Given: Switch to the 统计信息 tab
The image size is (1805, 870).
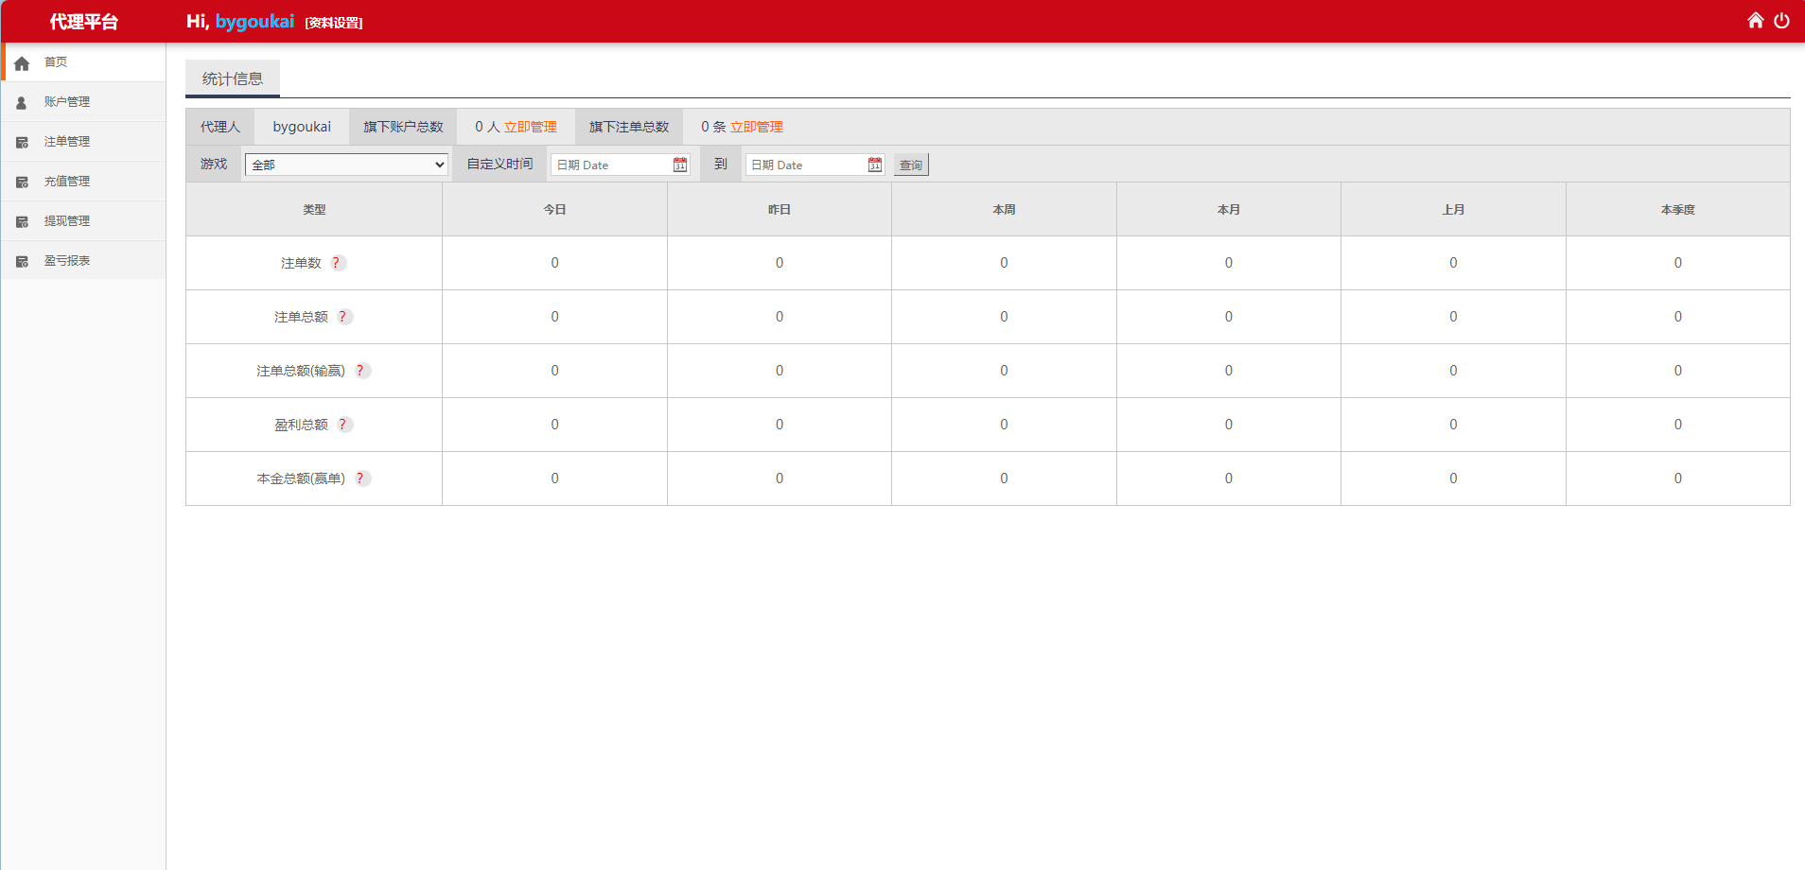Looking at the screenshot, I should click(x=233, y=78).
